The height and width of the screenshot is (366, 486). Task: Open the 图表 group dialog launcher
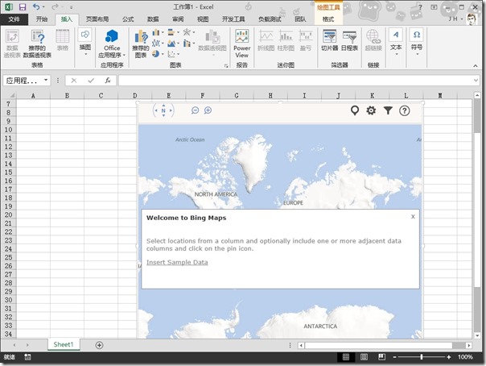pyautogui.click(x=226, y=66)
